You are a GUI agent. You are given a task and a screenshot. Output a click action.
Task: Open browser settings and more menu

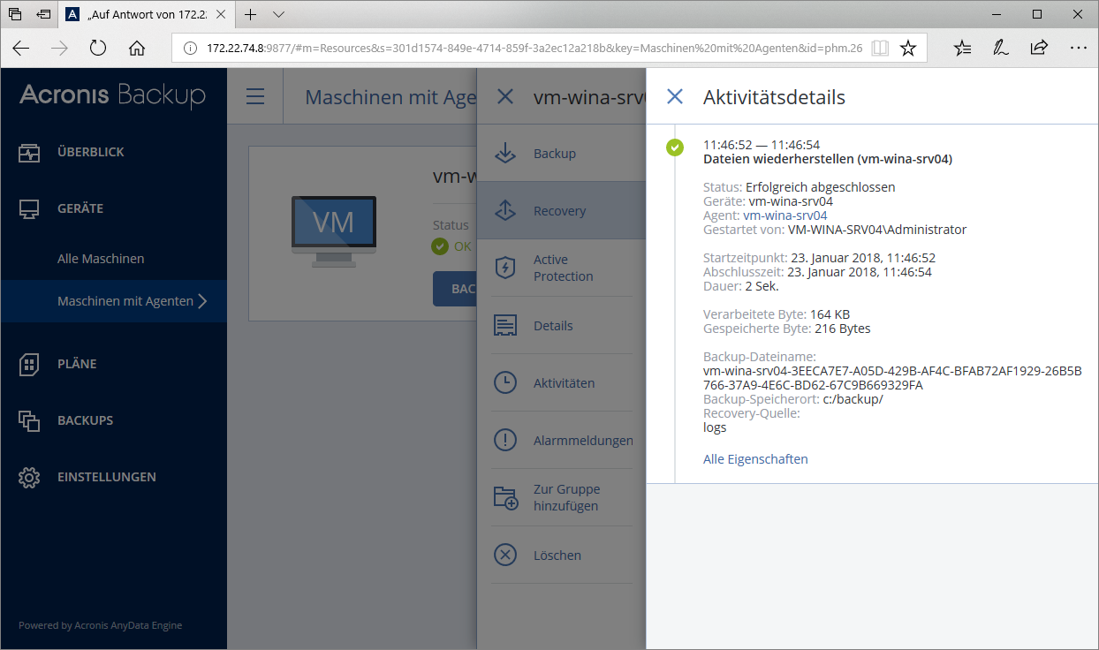point(1078,48)
